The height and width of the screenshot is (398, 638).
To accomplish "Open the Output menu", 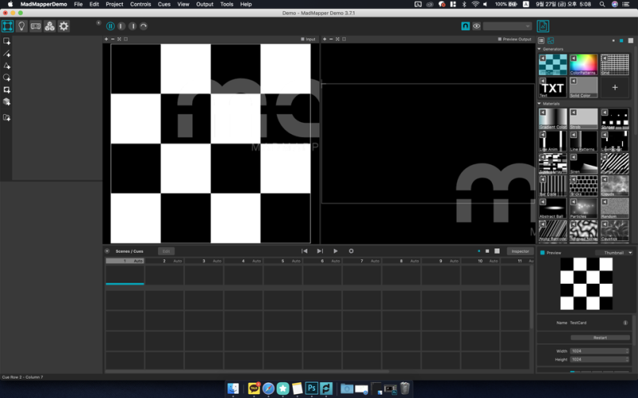I will point(205,4).
